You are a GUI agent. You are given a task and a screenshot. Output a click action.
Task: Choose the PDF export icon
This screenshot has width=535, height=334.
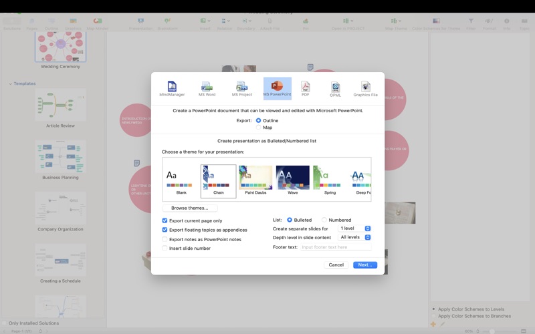point(306,89)
